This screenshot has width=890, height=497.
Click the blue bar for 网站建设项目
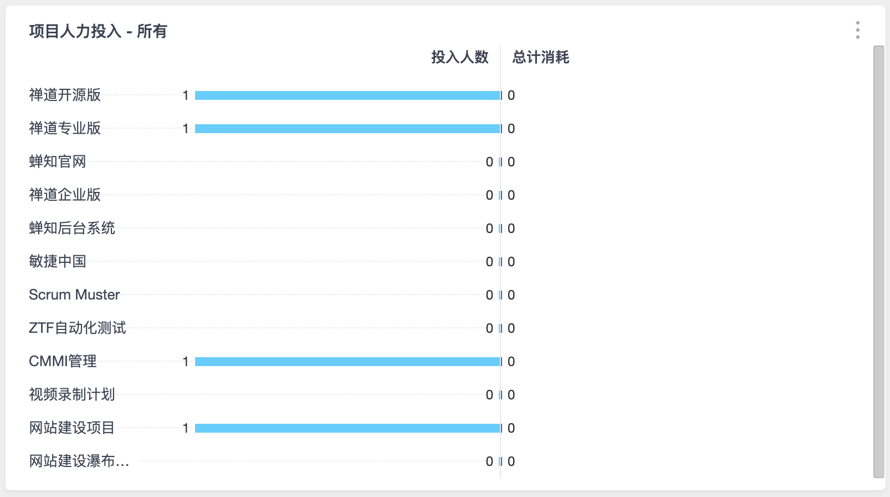[x=347, y=428]
